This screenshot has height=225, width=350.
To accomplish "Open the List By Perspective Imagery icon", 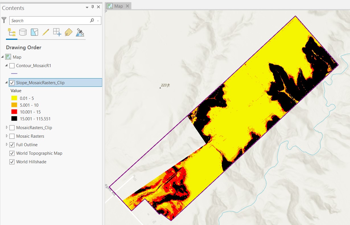I will click(80, 32).
